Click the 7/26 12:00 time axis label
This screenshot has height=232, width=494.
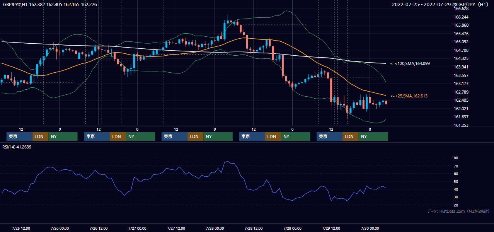[99, 228]
